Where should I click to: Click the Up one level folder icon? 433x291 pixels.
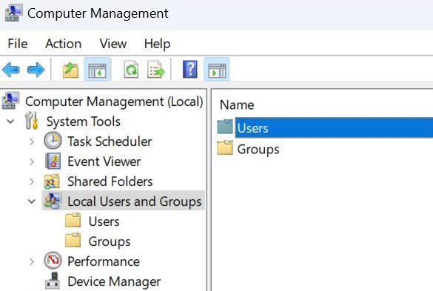71,70
